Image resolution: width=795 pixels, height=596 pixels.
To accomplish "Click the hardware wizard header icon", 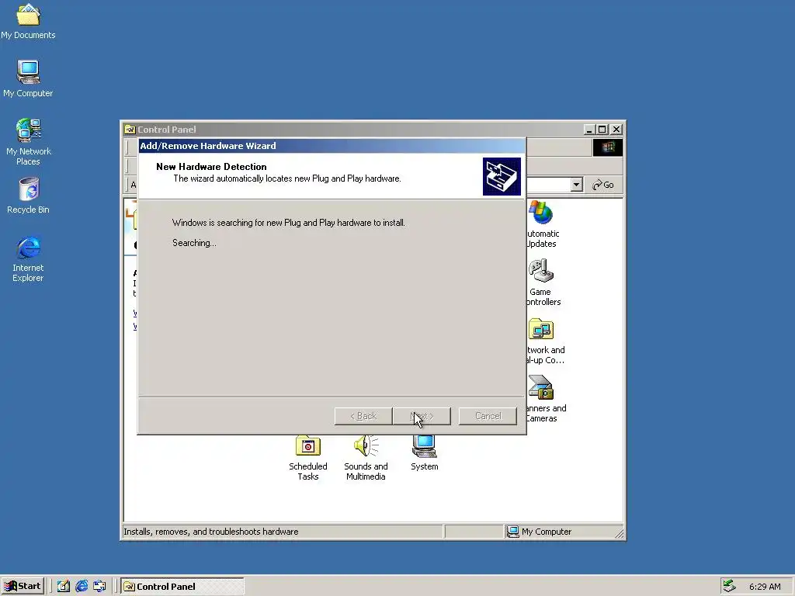I will coord(502,176).
